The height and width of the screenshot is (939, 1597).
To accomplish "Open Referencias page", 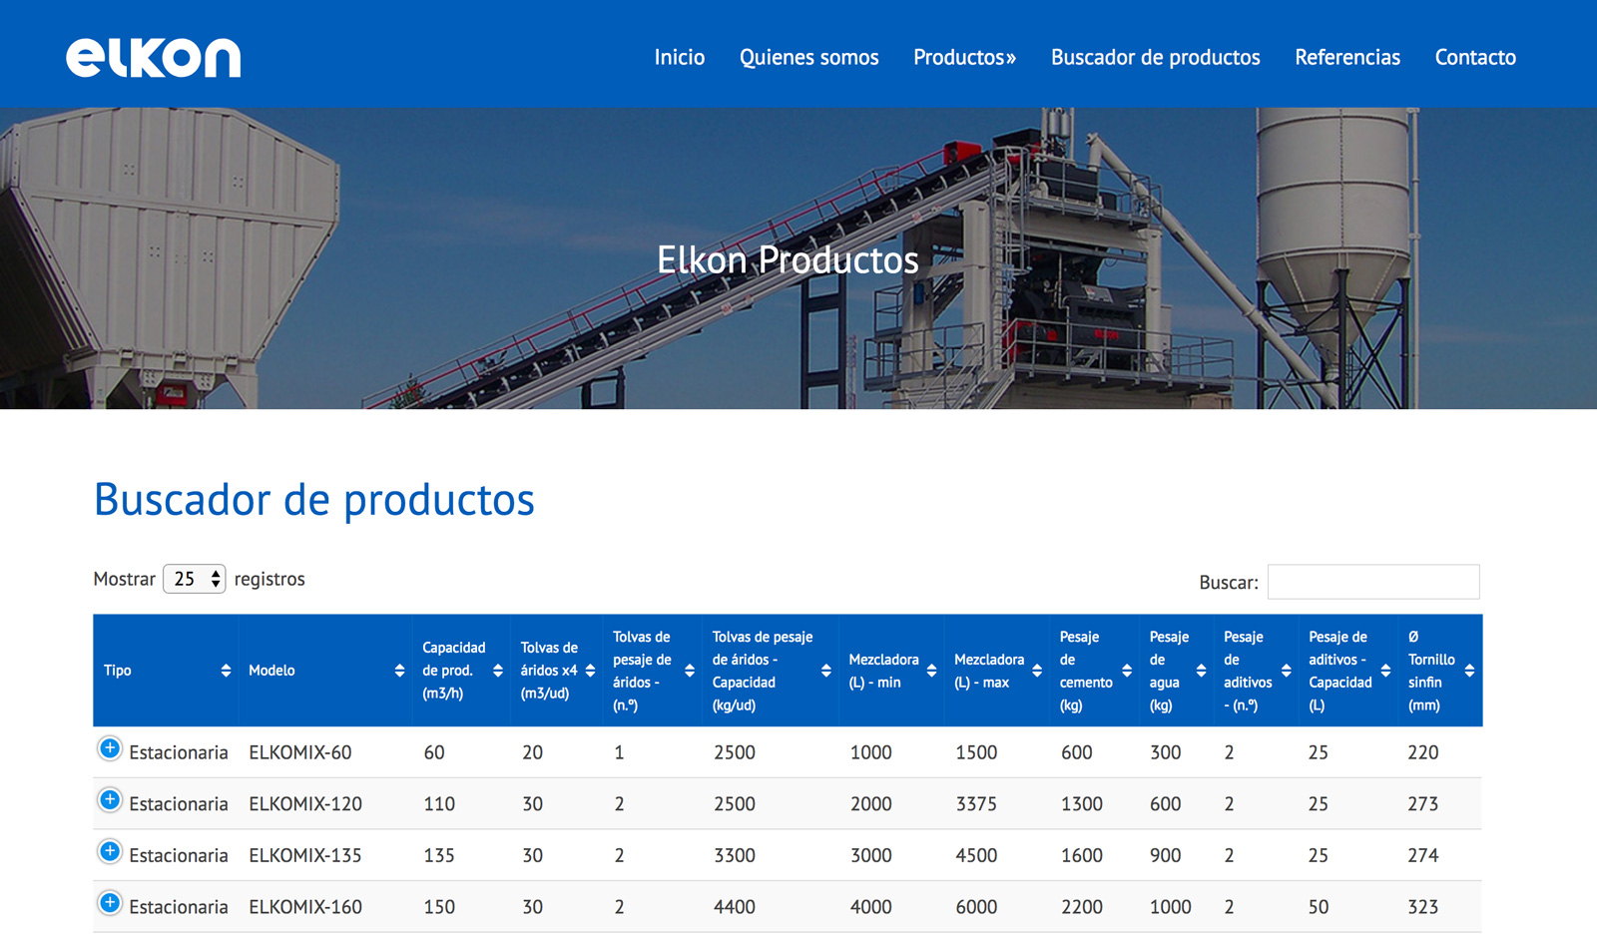I will point(1347,57).
